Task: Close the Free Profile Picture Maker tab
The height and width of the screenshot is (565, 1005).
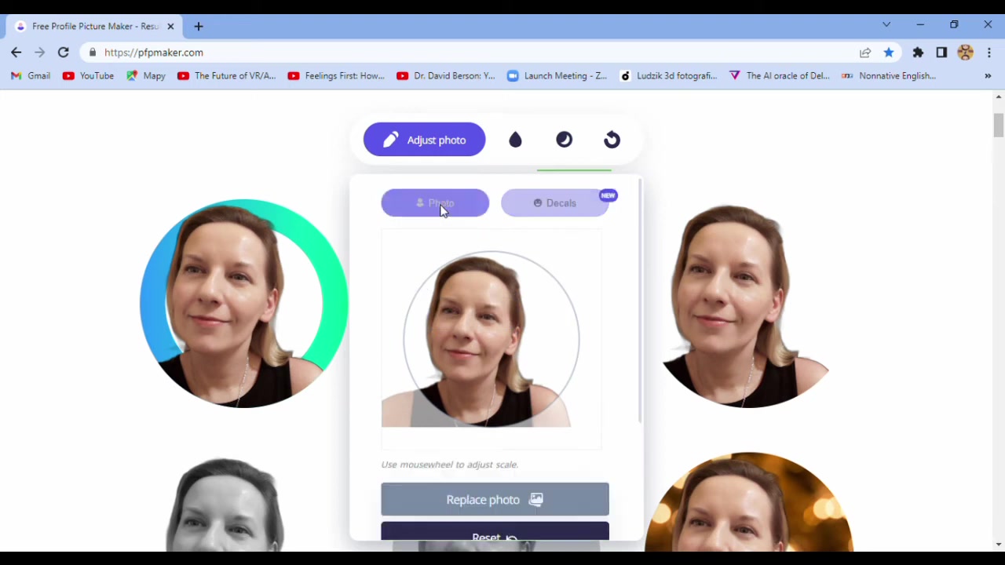Action: click(x=170, y=27)
